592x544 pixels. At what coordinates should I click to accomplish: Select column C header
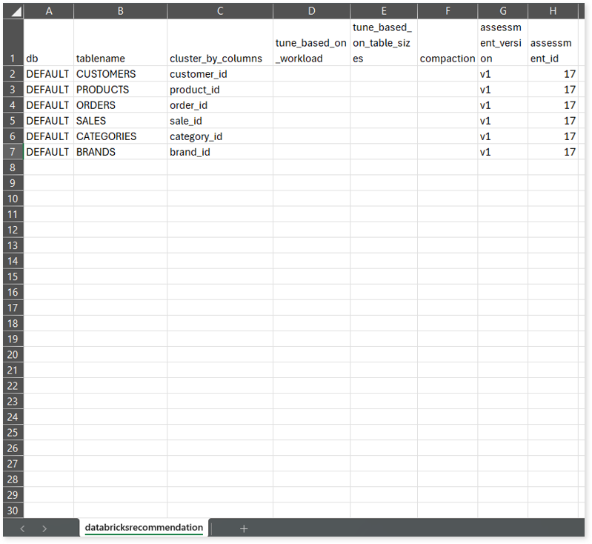tap(220, 11)
